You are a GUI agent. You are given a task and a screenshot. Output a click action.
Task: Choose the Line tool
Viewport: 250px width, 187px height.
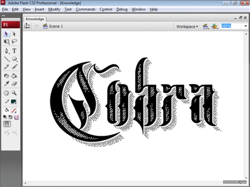[6, 59]
